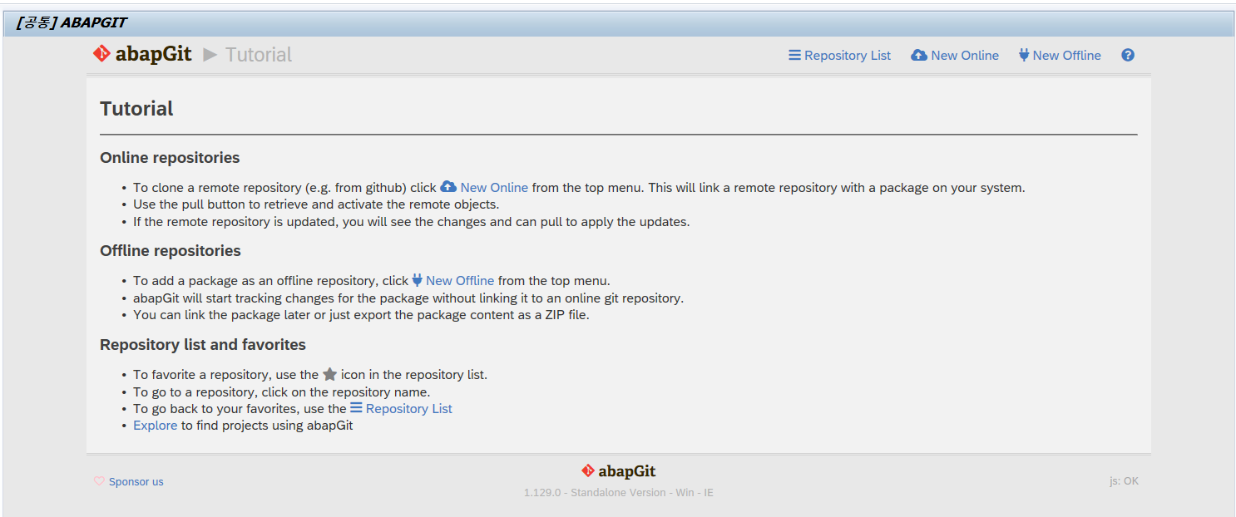Click the 'Offline repositories' heading
This screenshot has width=1236, height=517.
171,251
